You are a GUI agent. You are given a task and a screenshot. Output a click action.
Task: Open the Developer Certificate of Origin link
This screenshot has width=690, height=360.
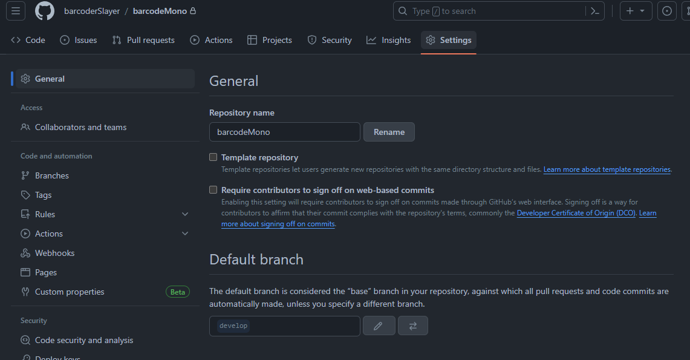(576, 212)
